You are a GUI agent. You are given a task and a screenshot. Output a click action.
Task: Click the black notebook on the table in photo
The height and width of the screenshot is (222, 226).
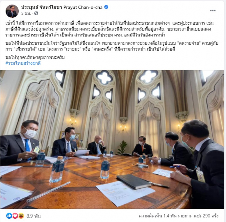tap(133, 181)
